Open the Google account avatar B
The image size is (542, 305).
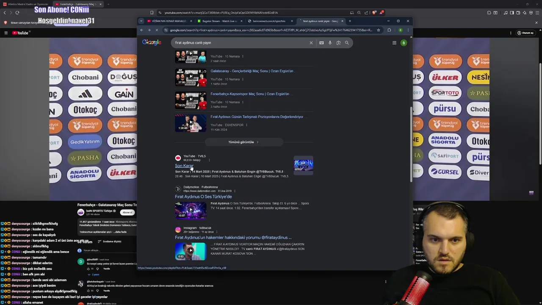pos(404,43)
